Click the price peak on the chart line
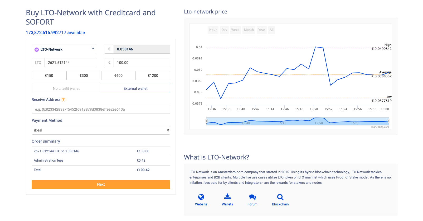 tap(315, 47)
